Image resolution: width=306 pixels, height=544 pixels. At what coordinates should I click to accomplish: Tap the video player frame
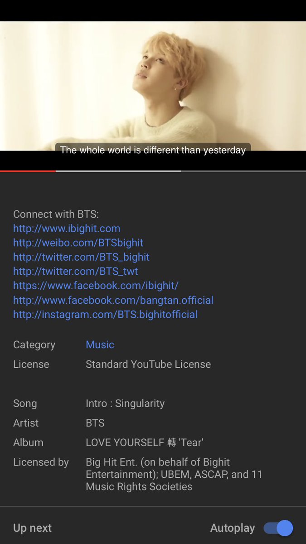click(x=153, y=86)
